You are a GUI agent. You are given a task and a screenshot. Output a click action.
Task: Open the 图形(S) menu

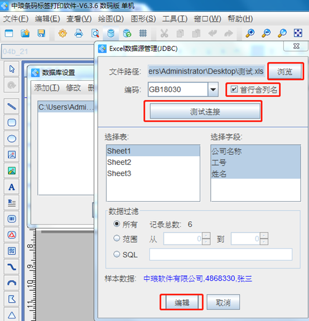click(x=143, y=19)
